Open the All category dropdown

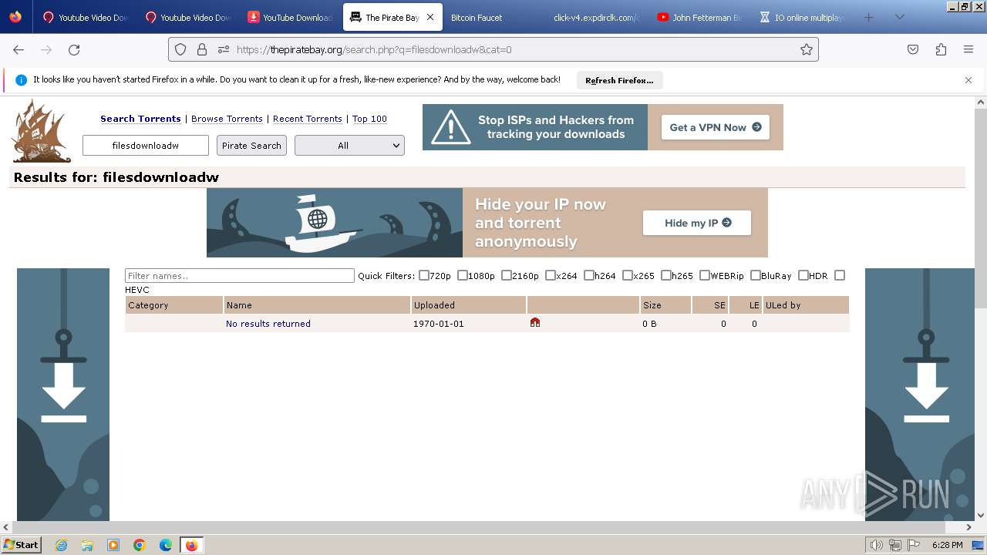[349, 146]
